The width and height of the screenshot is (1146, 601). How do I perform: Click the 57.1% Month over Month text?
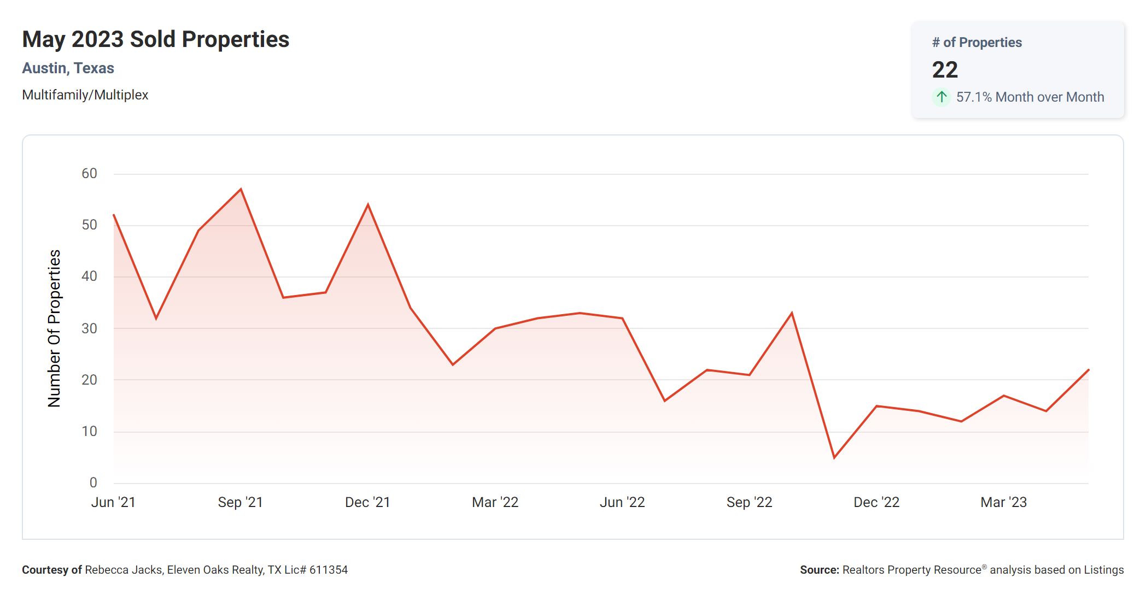point(1030,97)
